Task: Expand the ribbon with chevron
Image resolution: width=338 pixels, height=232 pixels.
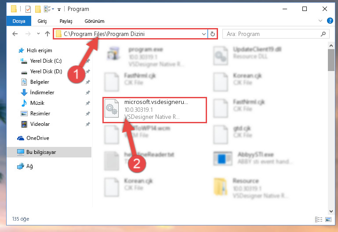Action: 320,21
